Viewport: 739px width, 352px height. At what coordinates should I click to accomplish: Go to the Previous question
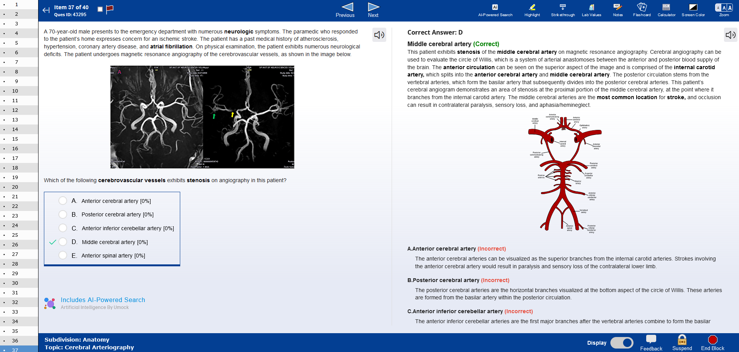345,10
